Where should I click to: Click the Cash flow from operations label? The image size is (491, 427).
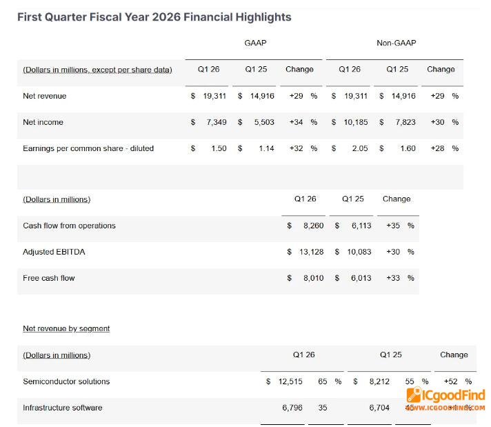coord(69,226)
